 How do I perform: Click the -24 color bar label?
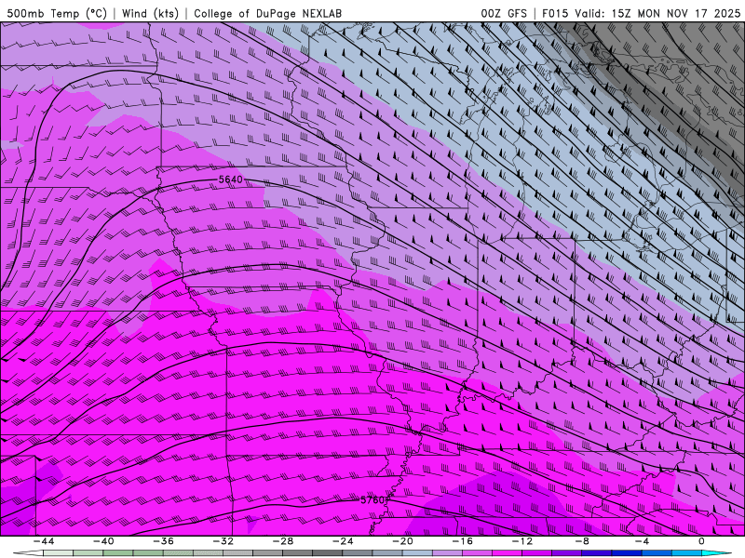point(343,541)
